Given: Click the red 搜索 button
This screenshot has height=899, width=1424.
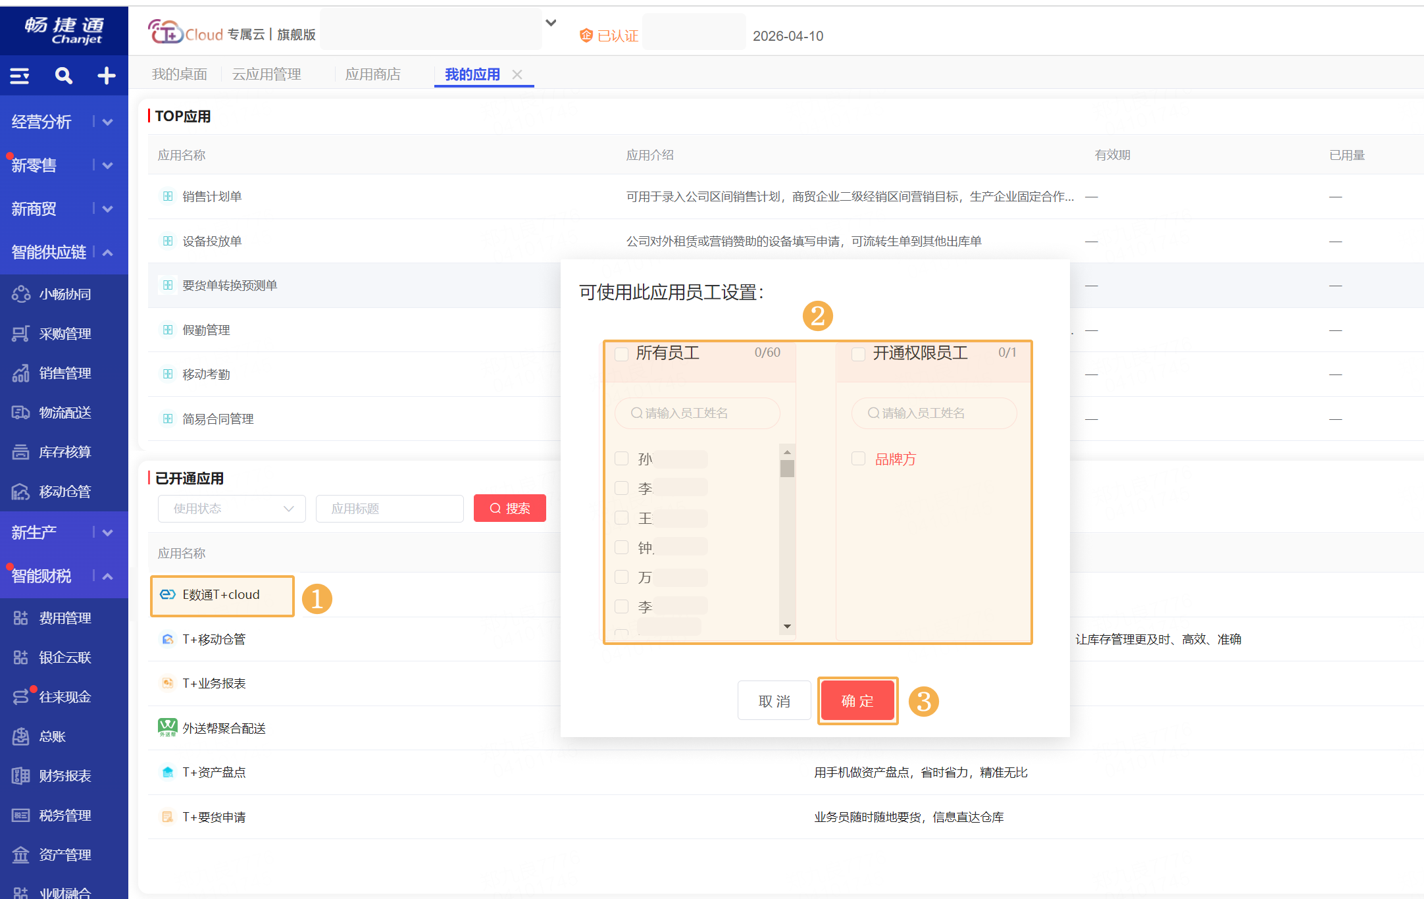Looking at the screenshot, I should [x=510, y=508].
